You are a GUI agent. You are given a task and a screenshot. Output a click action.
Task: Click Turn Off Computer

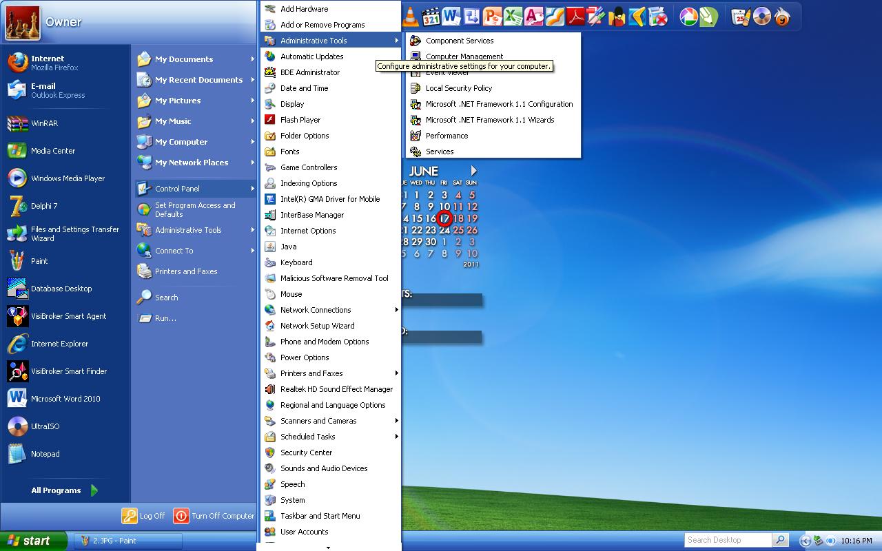point(214,516)
